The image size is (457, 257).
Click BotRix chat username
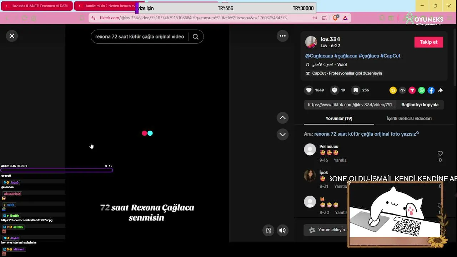[15, 216]
